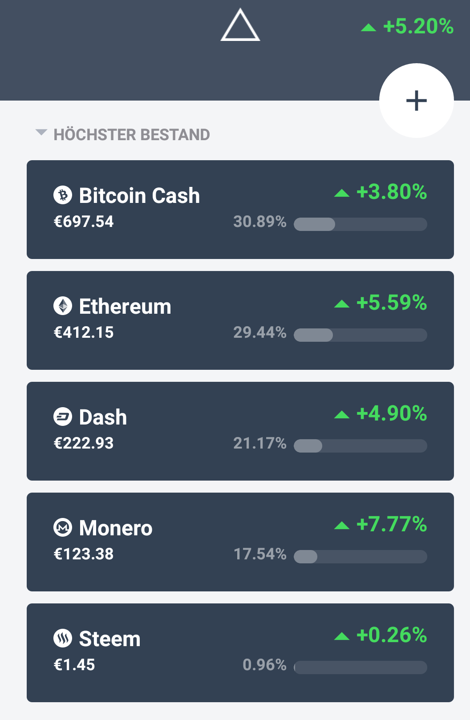Click the Bitcoin Cash coin icon
Image resolution: width=470 pixels, height=720 pixels.
pyautogui.click(x=63, y=195)
